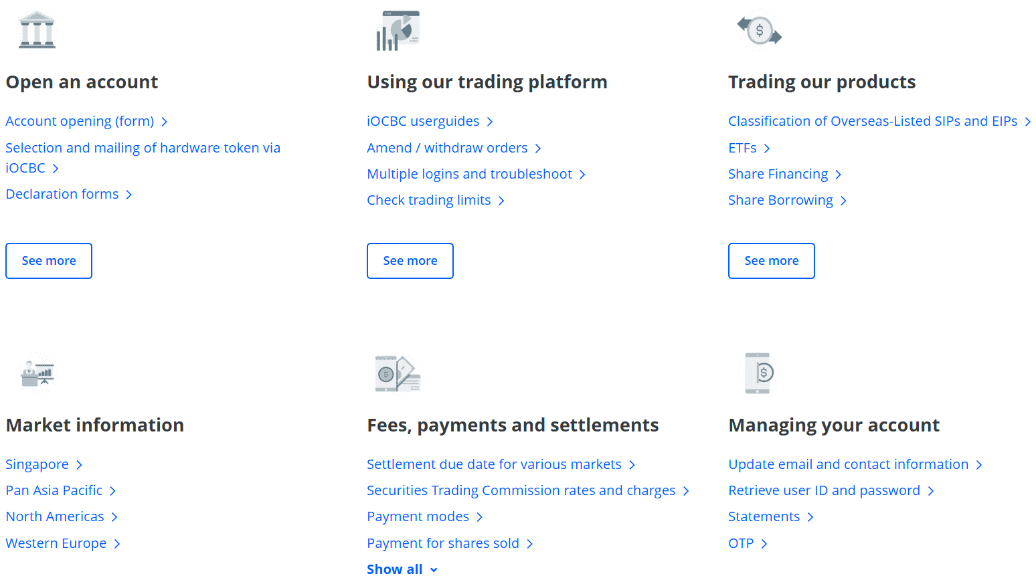This screenshot has height=580, width=1036.
Task: Open Payment modes link
Action: pos(418,516)
